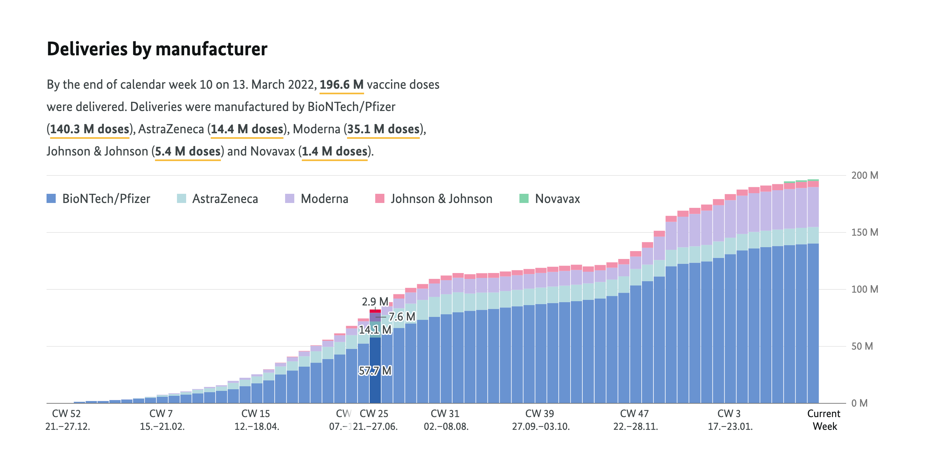Click the 57.7 M data label

pyautogui.click(x=375, y=371)
